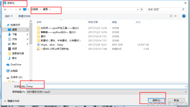Open recent locations dropdown arrow

tap(16, 10)
